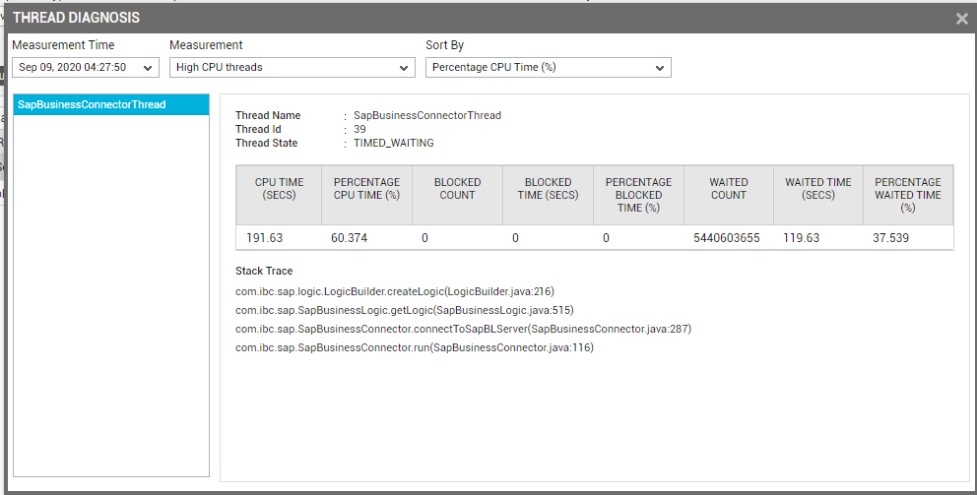Click the Thread Id value 39

pos(359,130)
